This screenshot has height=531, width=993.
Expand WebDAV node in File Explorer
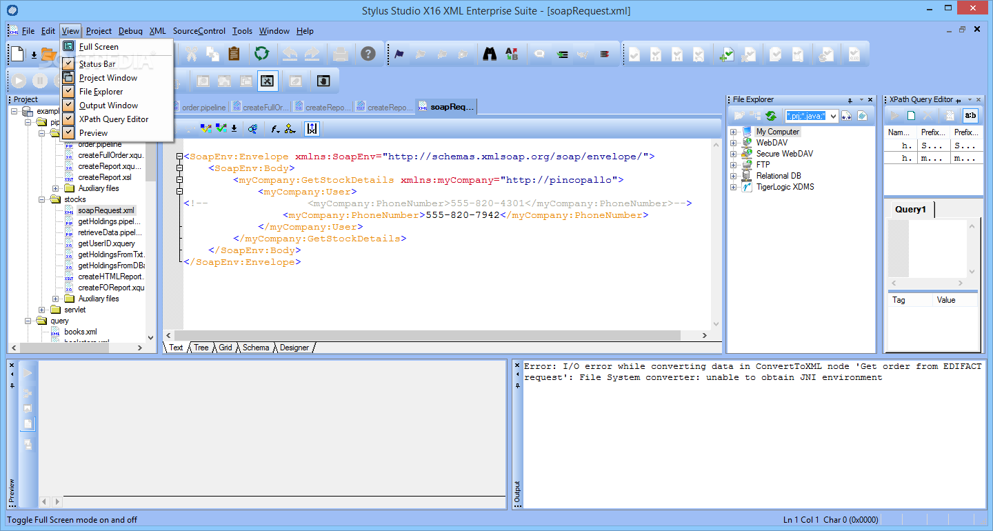coord(734,143)
